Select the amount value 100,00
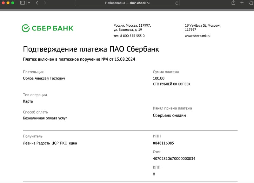The image size is (254, 183). 158,78
